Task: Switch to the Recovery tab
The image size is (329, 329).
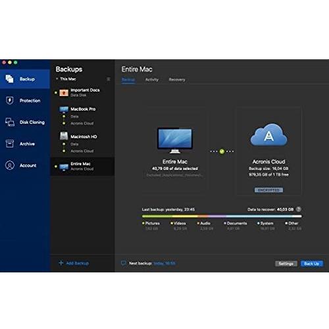Action: click(177, 80)
